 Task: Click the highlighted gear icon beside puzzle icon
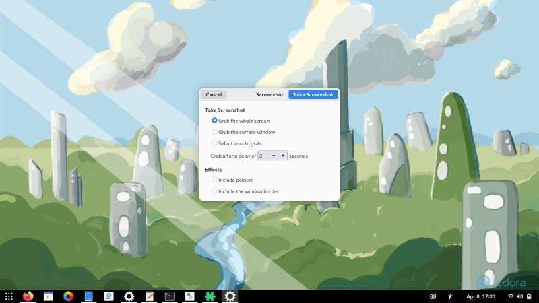tap(230, 296)
